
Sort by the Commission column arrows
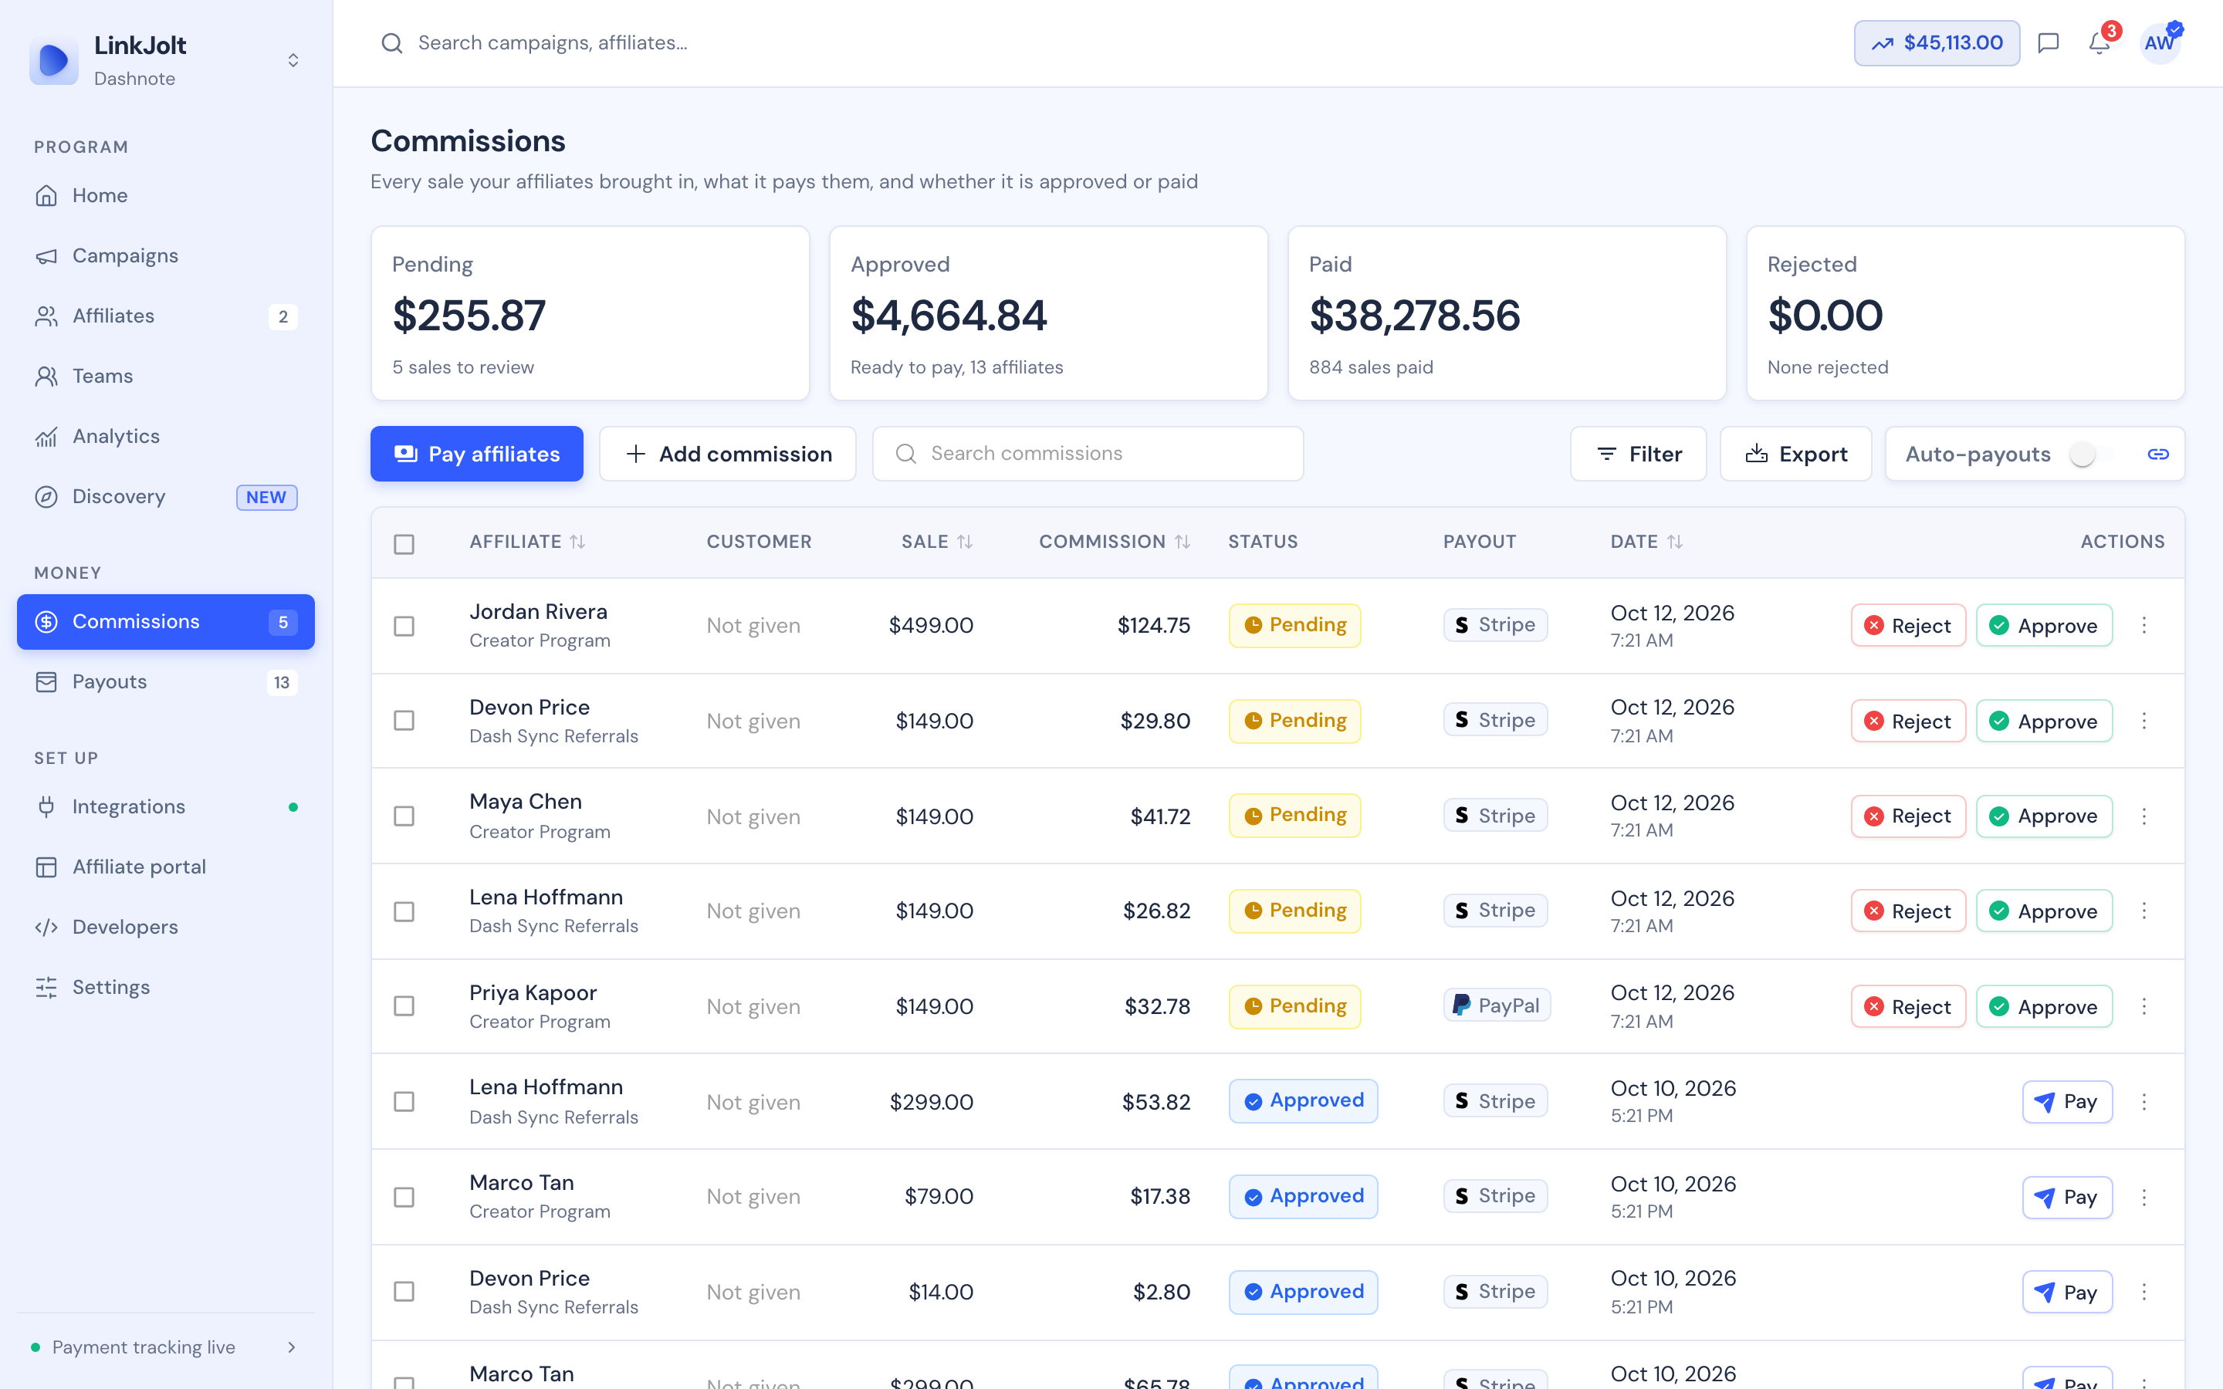click(x=1183, y=542)
